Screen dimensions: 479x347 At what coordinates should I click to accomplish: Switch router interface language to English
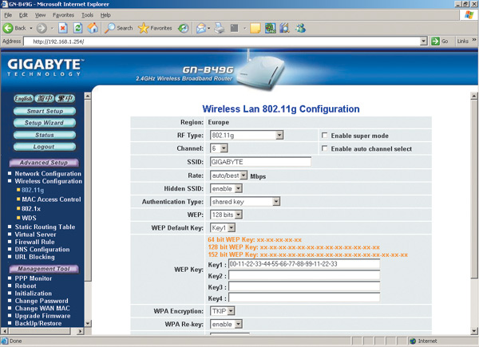tap(23, 99)
